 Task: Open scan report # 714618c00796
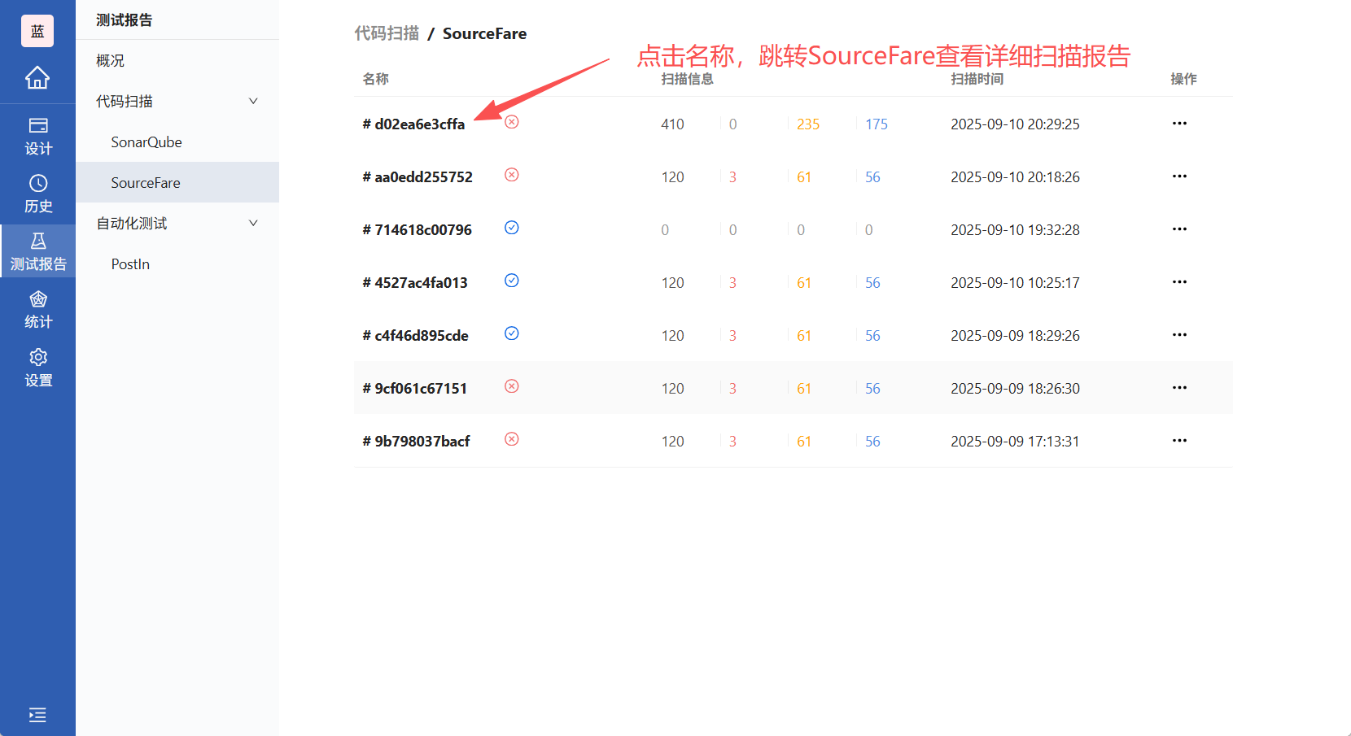point(417,230)
